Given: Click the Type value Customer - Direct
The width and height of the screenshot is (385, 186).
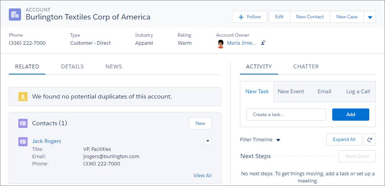Looking at the screenshot, I should tap(90, 43).
